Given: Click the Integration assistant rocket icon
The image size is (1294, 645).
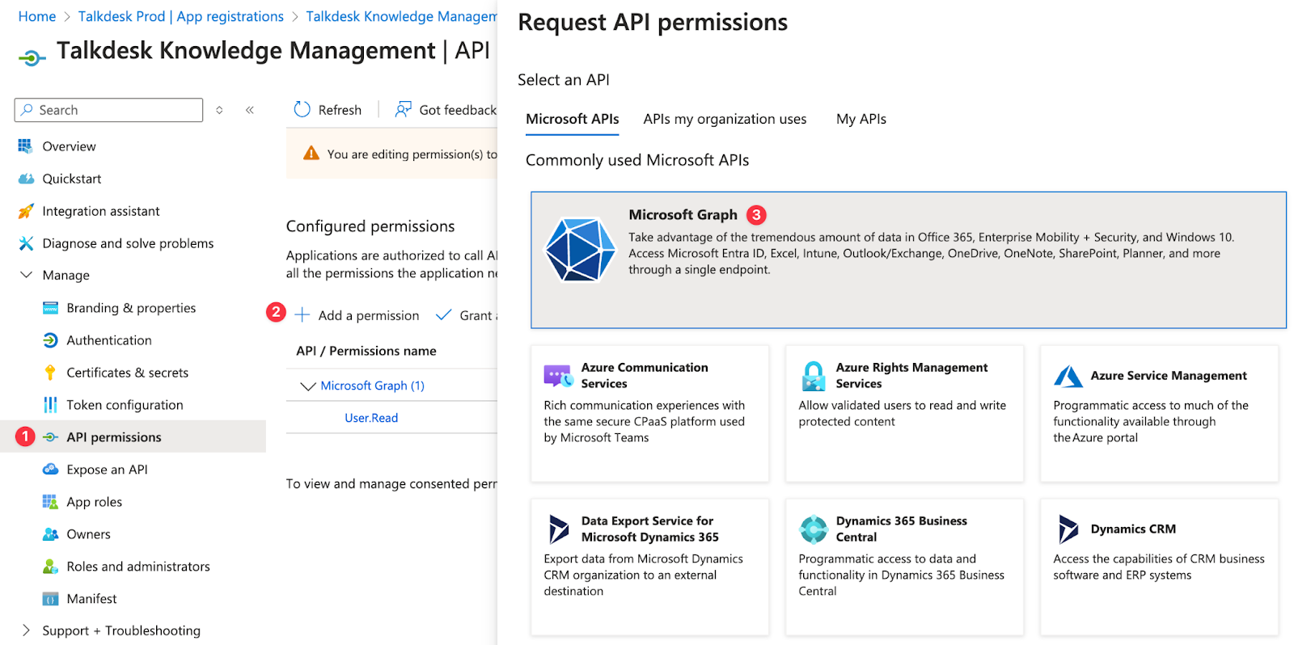Looking at the screenshot, I should point(26,211).
